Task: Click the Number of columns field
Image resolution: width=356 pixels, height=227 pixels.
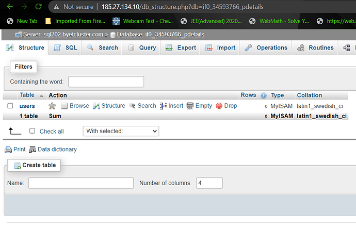Action: pyautogui.click(x=209, y=183)
